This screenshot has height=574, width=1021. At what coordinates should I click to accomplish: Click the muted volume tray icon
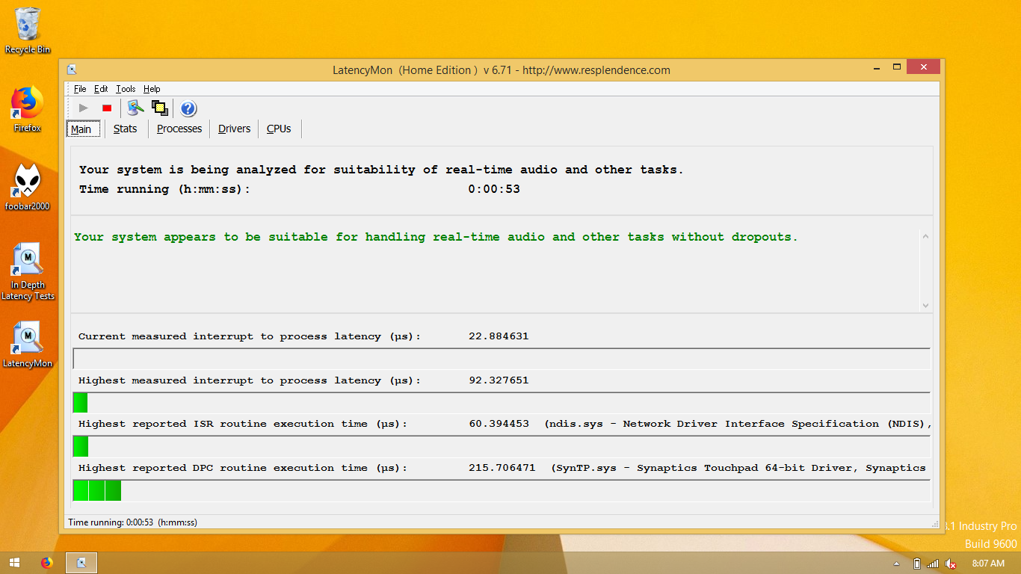951,564
